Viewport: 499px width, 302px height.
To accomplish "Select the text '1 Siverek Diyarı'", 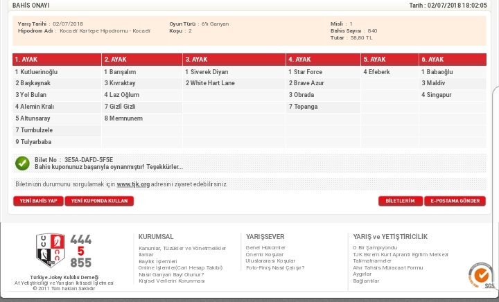I will pos(207,72).
